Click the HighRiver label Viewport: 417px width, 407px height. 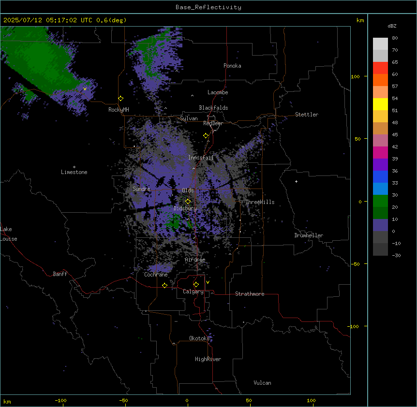coord(208,359)
